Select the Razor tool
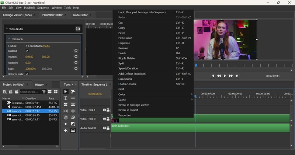Viewport: 295px width, 155px height. coord(73,104)
